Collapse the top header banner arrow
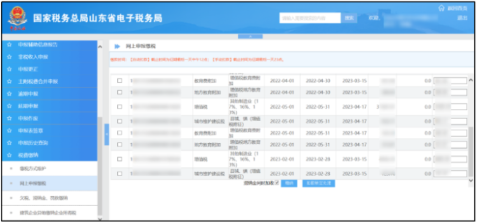The width and height of the screenshot is (477, 222). 250,36
